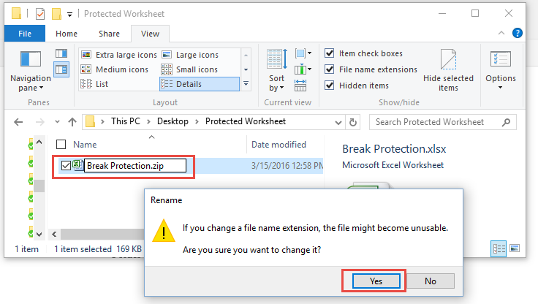Open the Sort by dropdown

276,70
